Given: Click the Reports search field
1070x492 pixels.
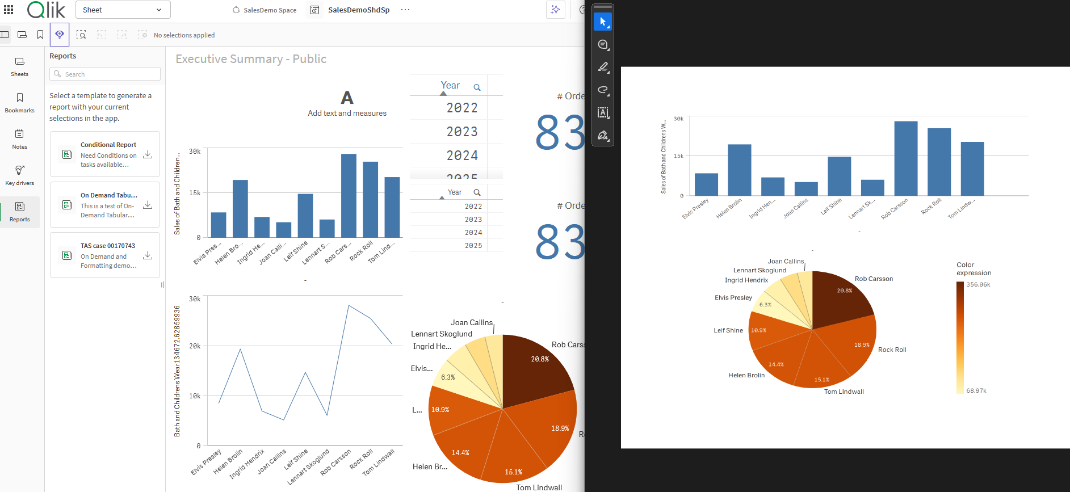Looking at the screenshot, I should 105,74.
